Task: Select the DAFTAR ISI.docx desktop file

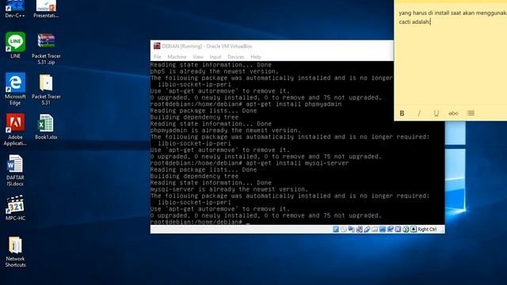Action: coord(15,170)
